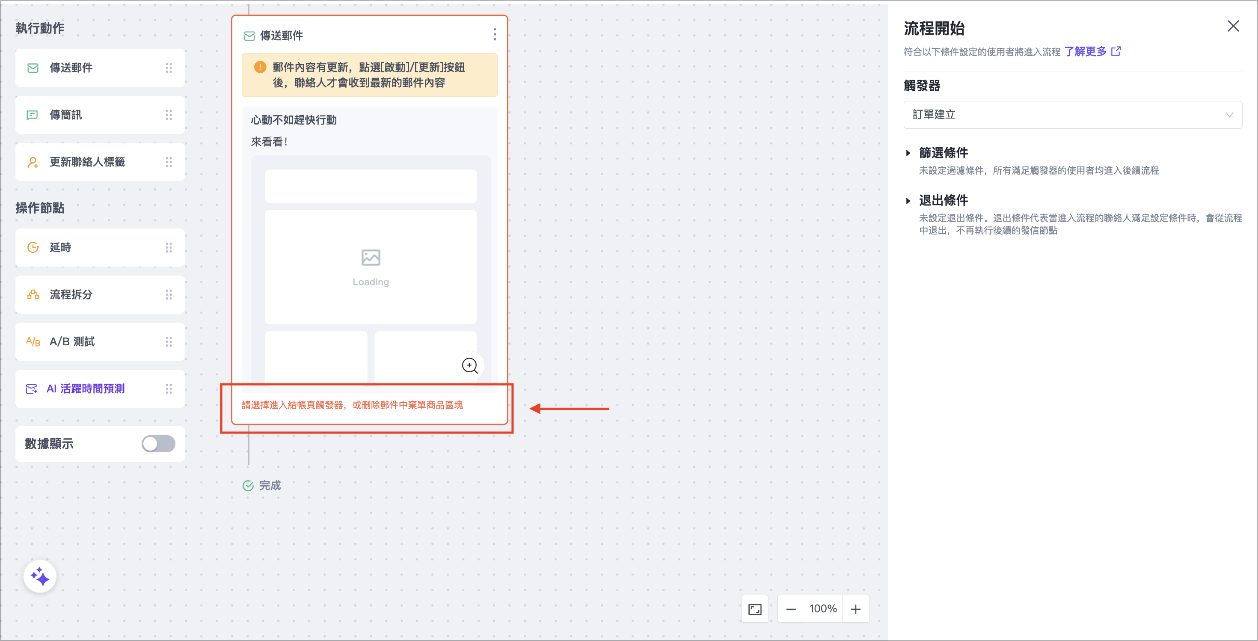
Task: Click drag handle on 傳簡訊 item
Action: click(x=169, y=115)
